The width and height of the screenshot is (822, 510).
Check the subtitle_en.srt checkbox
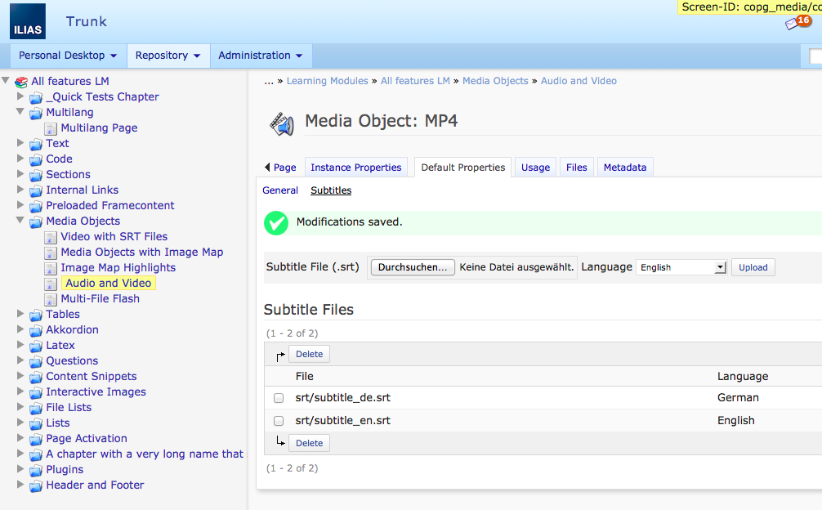tap(279, 421)
